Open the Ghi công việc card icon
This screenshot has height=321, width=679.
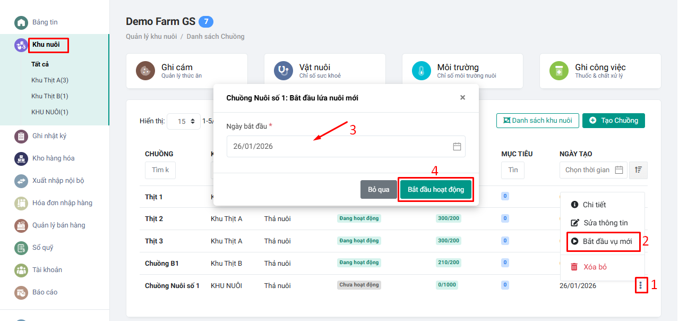click(558, 71)
